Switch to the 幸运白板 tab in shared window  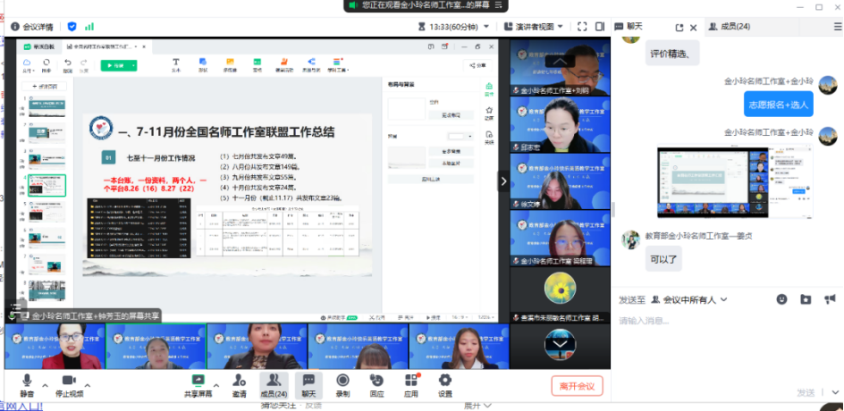pos(38,46)
